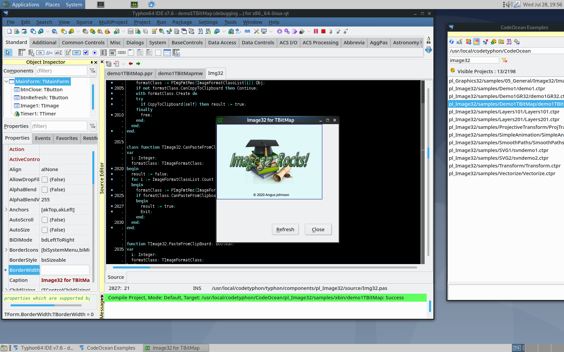Pick the TCheckBox component in the palette
This screenshot has height=352, width=564.
[x=86, y=53]
